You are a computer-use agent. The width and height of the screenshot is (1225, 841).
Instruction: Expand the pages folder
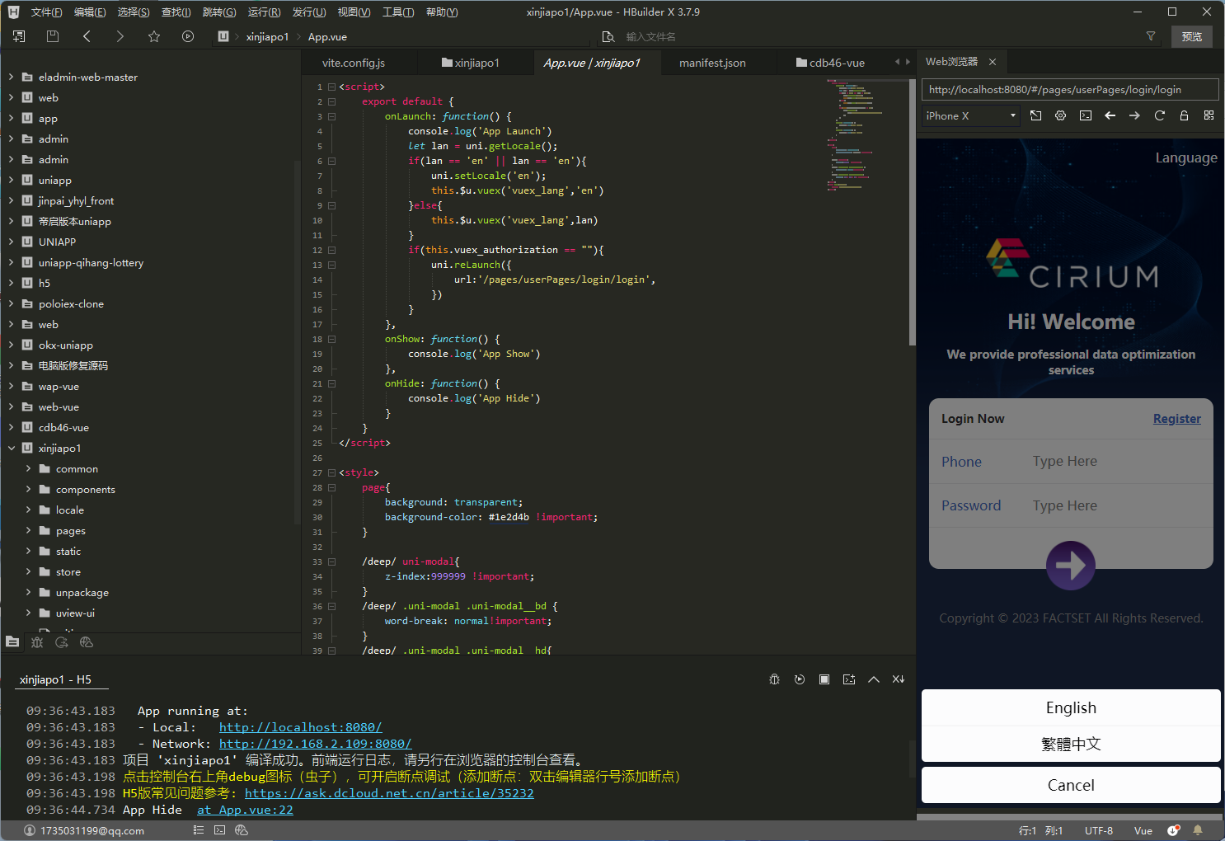(x=28, y=531)
